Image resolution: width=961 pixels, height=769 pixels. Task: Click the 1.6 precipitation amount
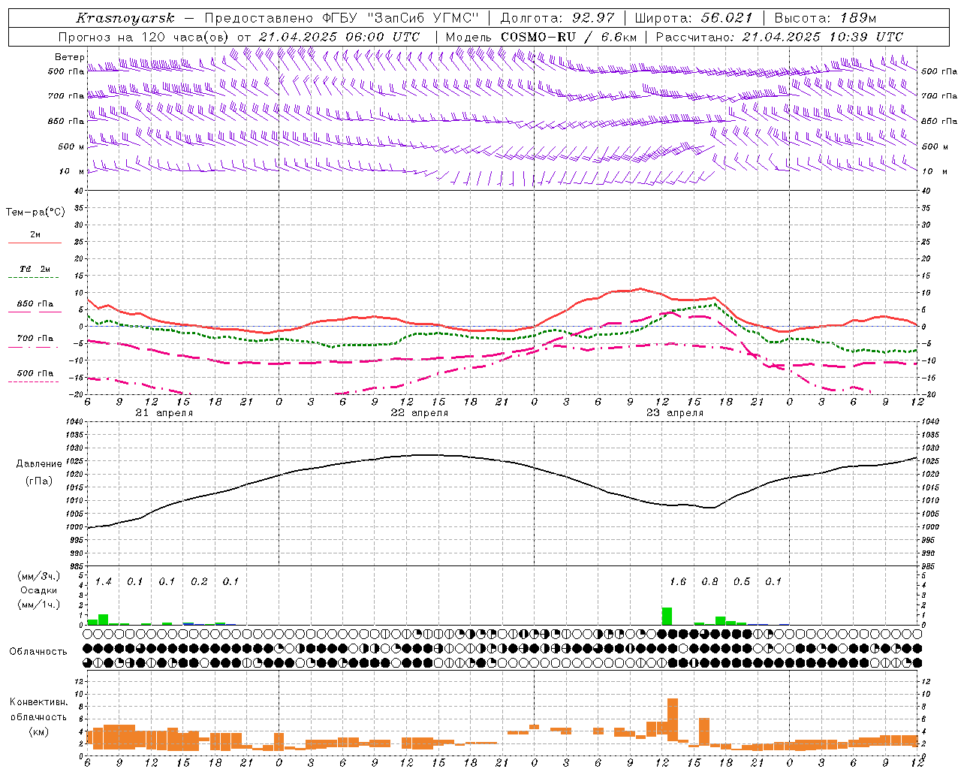click(677, 582)
